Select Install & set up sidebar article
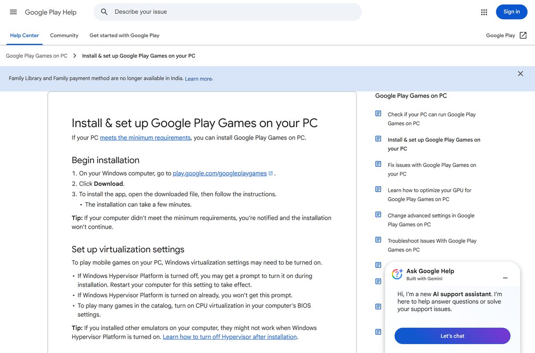535x353 pixels. click(434, 144)
